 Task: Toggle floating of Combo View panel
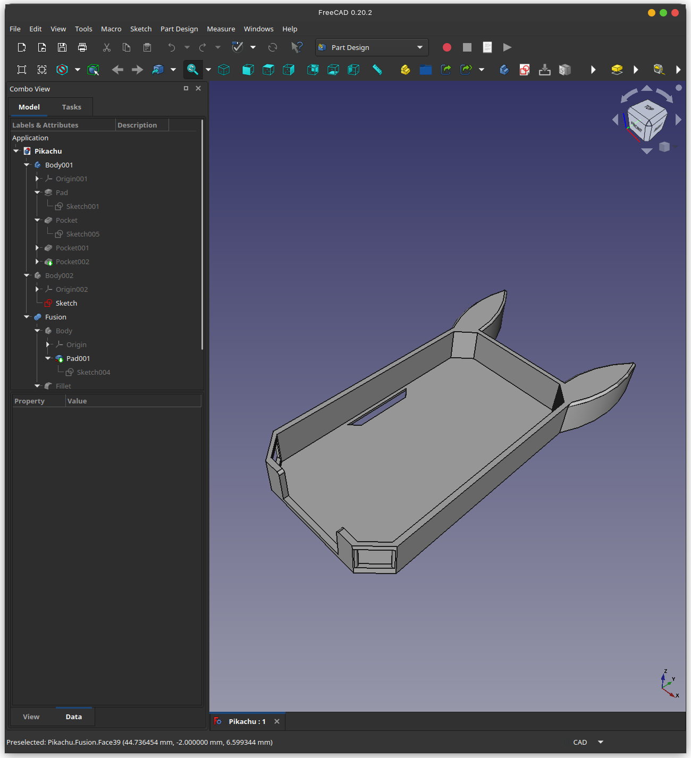pyautogui.click(x=186, y=88)
